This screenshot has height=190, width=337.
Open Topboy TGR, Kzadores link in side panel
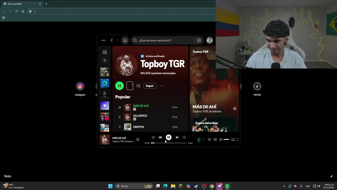pyautogui.click(x=207, y=111)
